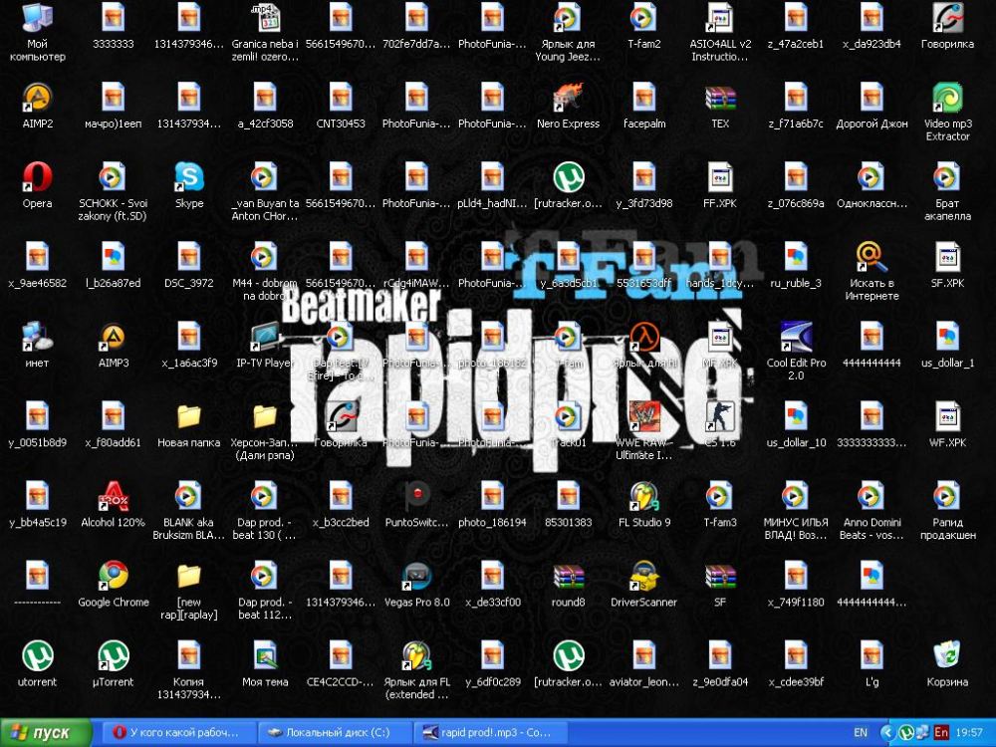The image size is (996, 747).
Task: Select the Granica neba i zemli video file
Action: click(x=265, y=18)
